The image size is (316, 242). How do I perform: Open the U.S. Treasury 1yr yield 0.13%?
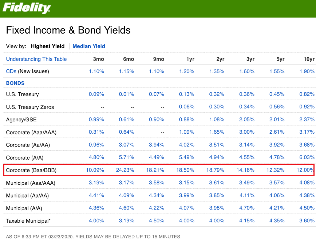(x=187, y=94)
